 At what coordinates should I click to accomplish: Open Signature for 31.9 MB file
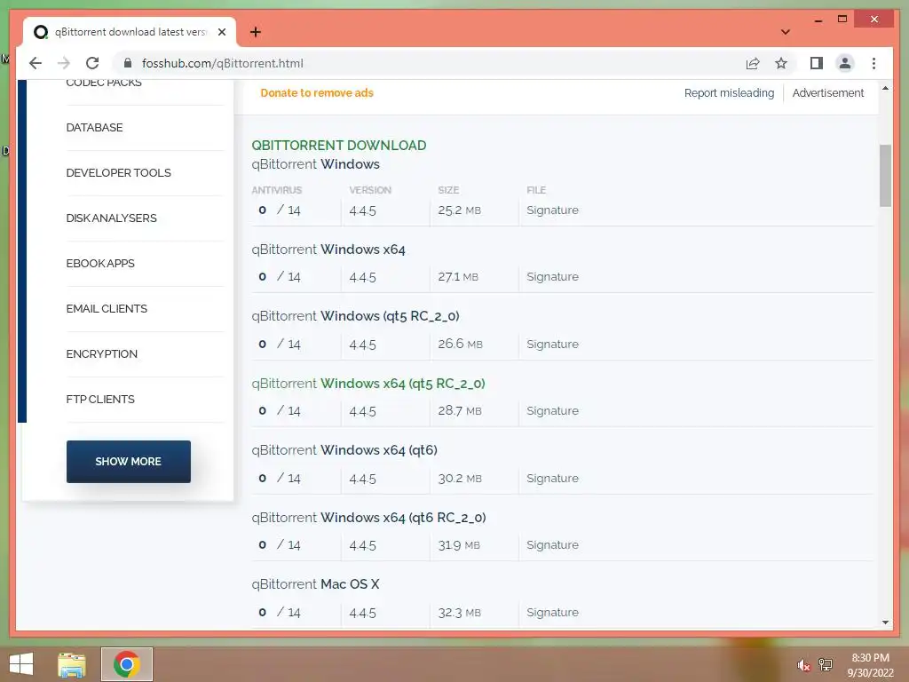552,544
